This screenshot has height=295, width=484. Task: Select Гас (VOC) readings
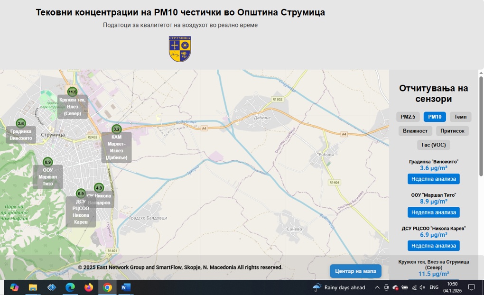click(434, 145)
